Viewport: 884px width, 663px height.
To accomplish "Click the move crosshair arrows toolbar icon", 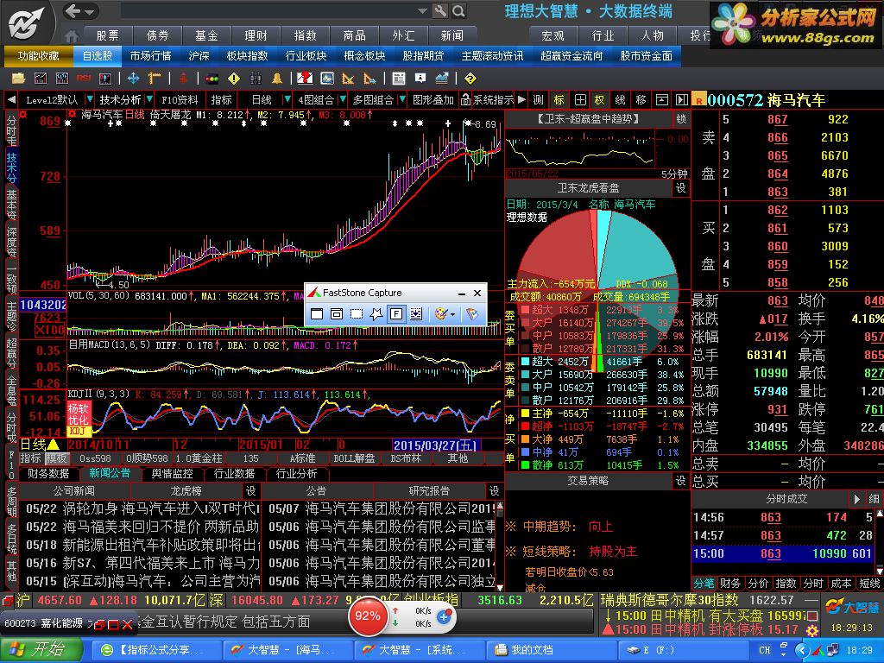I will (133, 79).
